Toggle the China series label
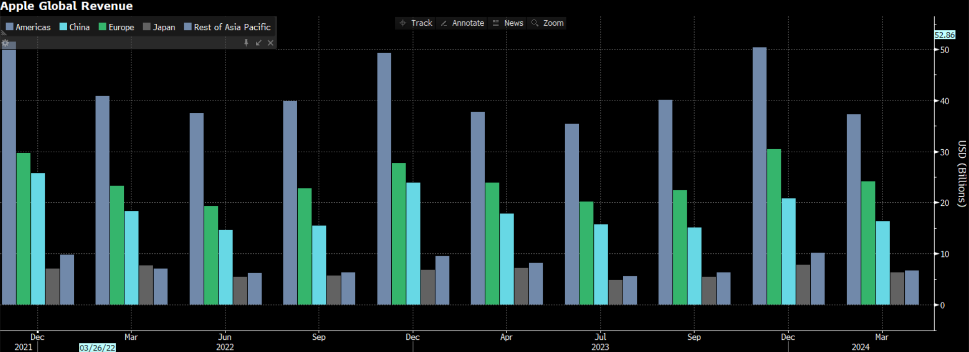 click(x=79, y=27)
